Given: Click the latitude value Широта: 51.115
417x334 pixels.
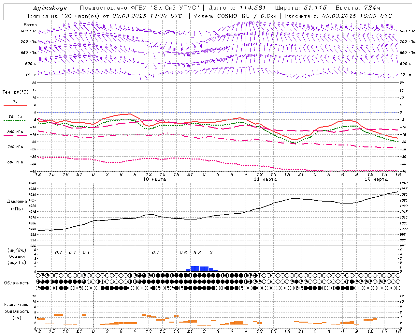Looking at the screenshot, I should [x=301, y=8].
